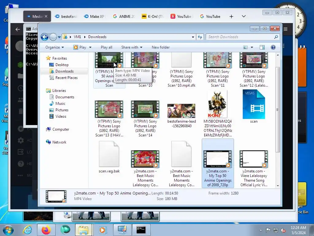The height and width of the screenshot is (236, 314).
Task: Click VM1 in the address breadcrumb
Action: pos(77,37)
